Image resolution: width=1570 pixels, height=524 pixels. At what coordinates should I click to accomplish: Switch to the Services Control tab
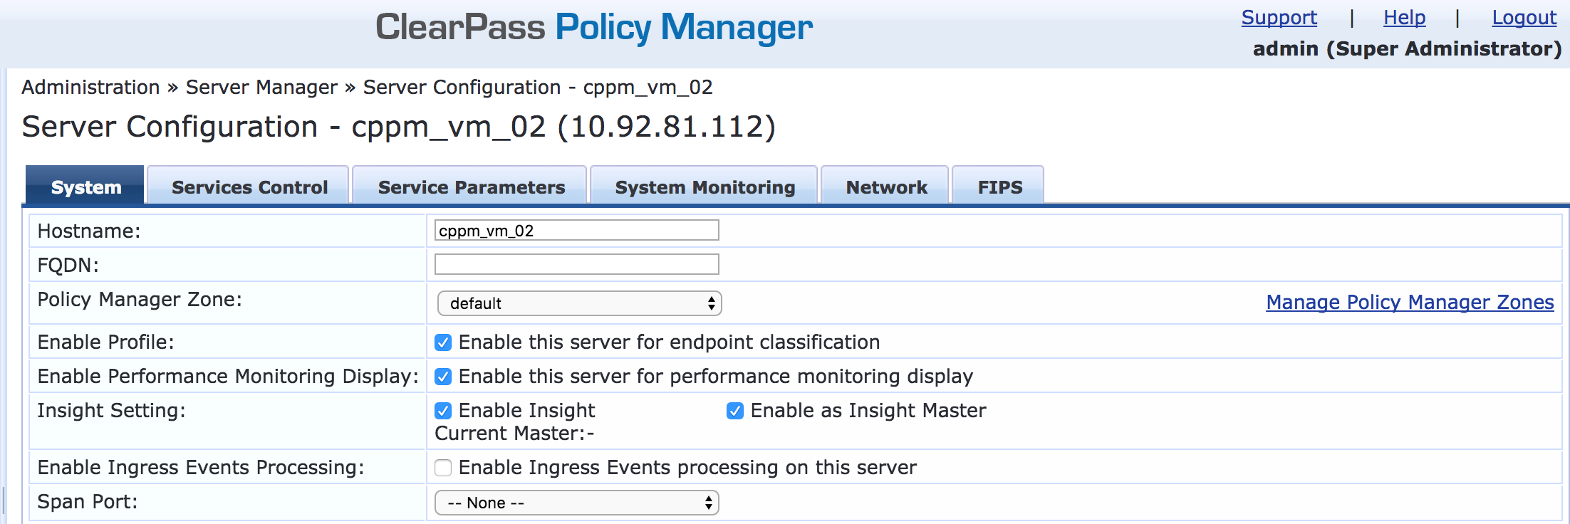(249, 187)
